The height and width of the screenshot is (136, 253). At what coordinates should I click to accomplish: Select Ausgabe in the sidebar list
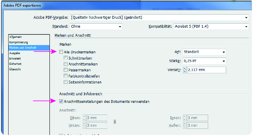point(15,53)
